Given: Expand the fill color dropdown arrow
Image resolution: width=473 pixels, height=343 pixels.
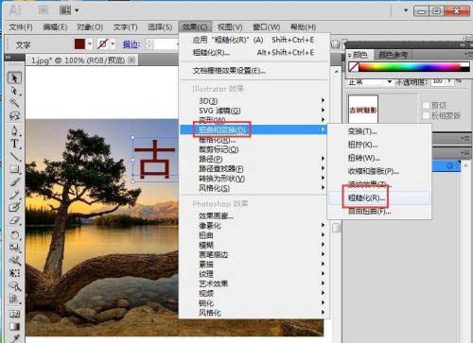Looking at the screenshot, I should [90, 44].
